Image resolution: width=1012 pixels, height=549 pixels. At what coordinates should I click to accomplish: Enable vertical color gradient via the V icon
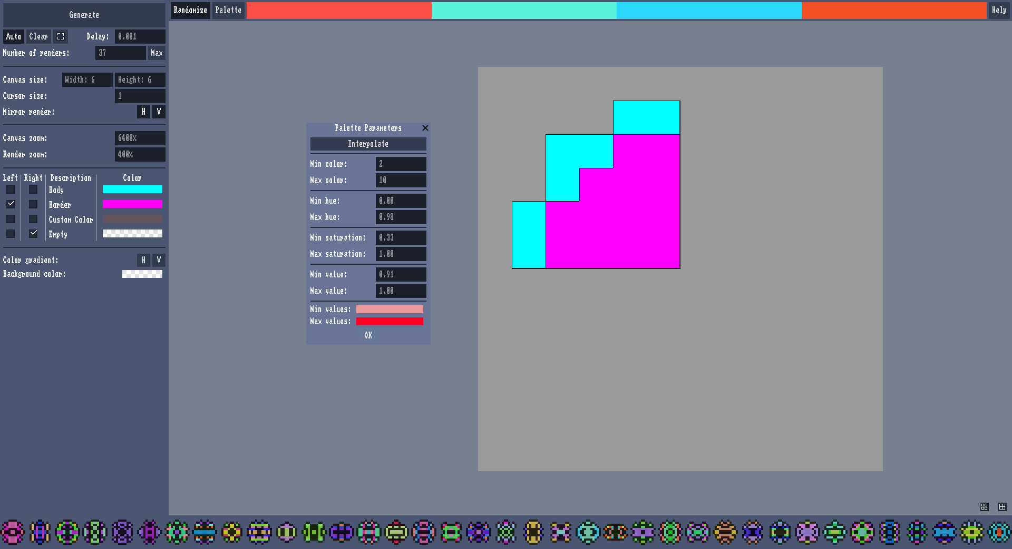[x=159, y=260]
